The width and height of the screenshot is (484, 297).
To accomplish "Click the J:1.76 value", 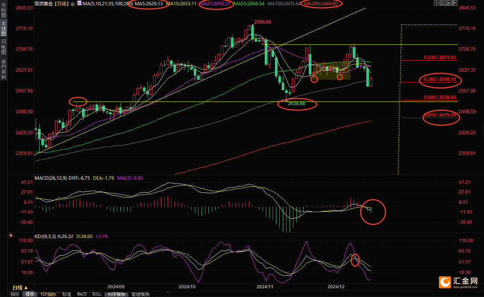I will (x=101, y=236).
